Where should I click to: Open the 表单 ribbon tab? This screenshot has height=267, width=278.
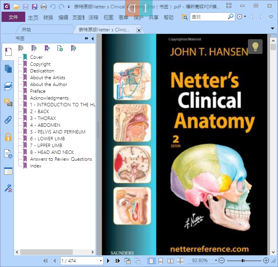pos(124,18)
